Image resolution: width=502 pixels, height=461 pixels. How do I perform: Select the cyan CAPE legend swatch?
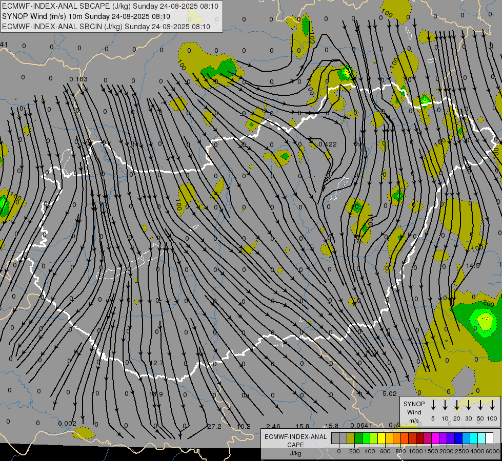click(x=473, y=438)
